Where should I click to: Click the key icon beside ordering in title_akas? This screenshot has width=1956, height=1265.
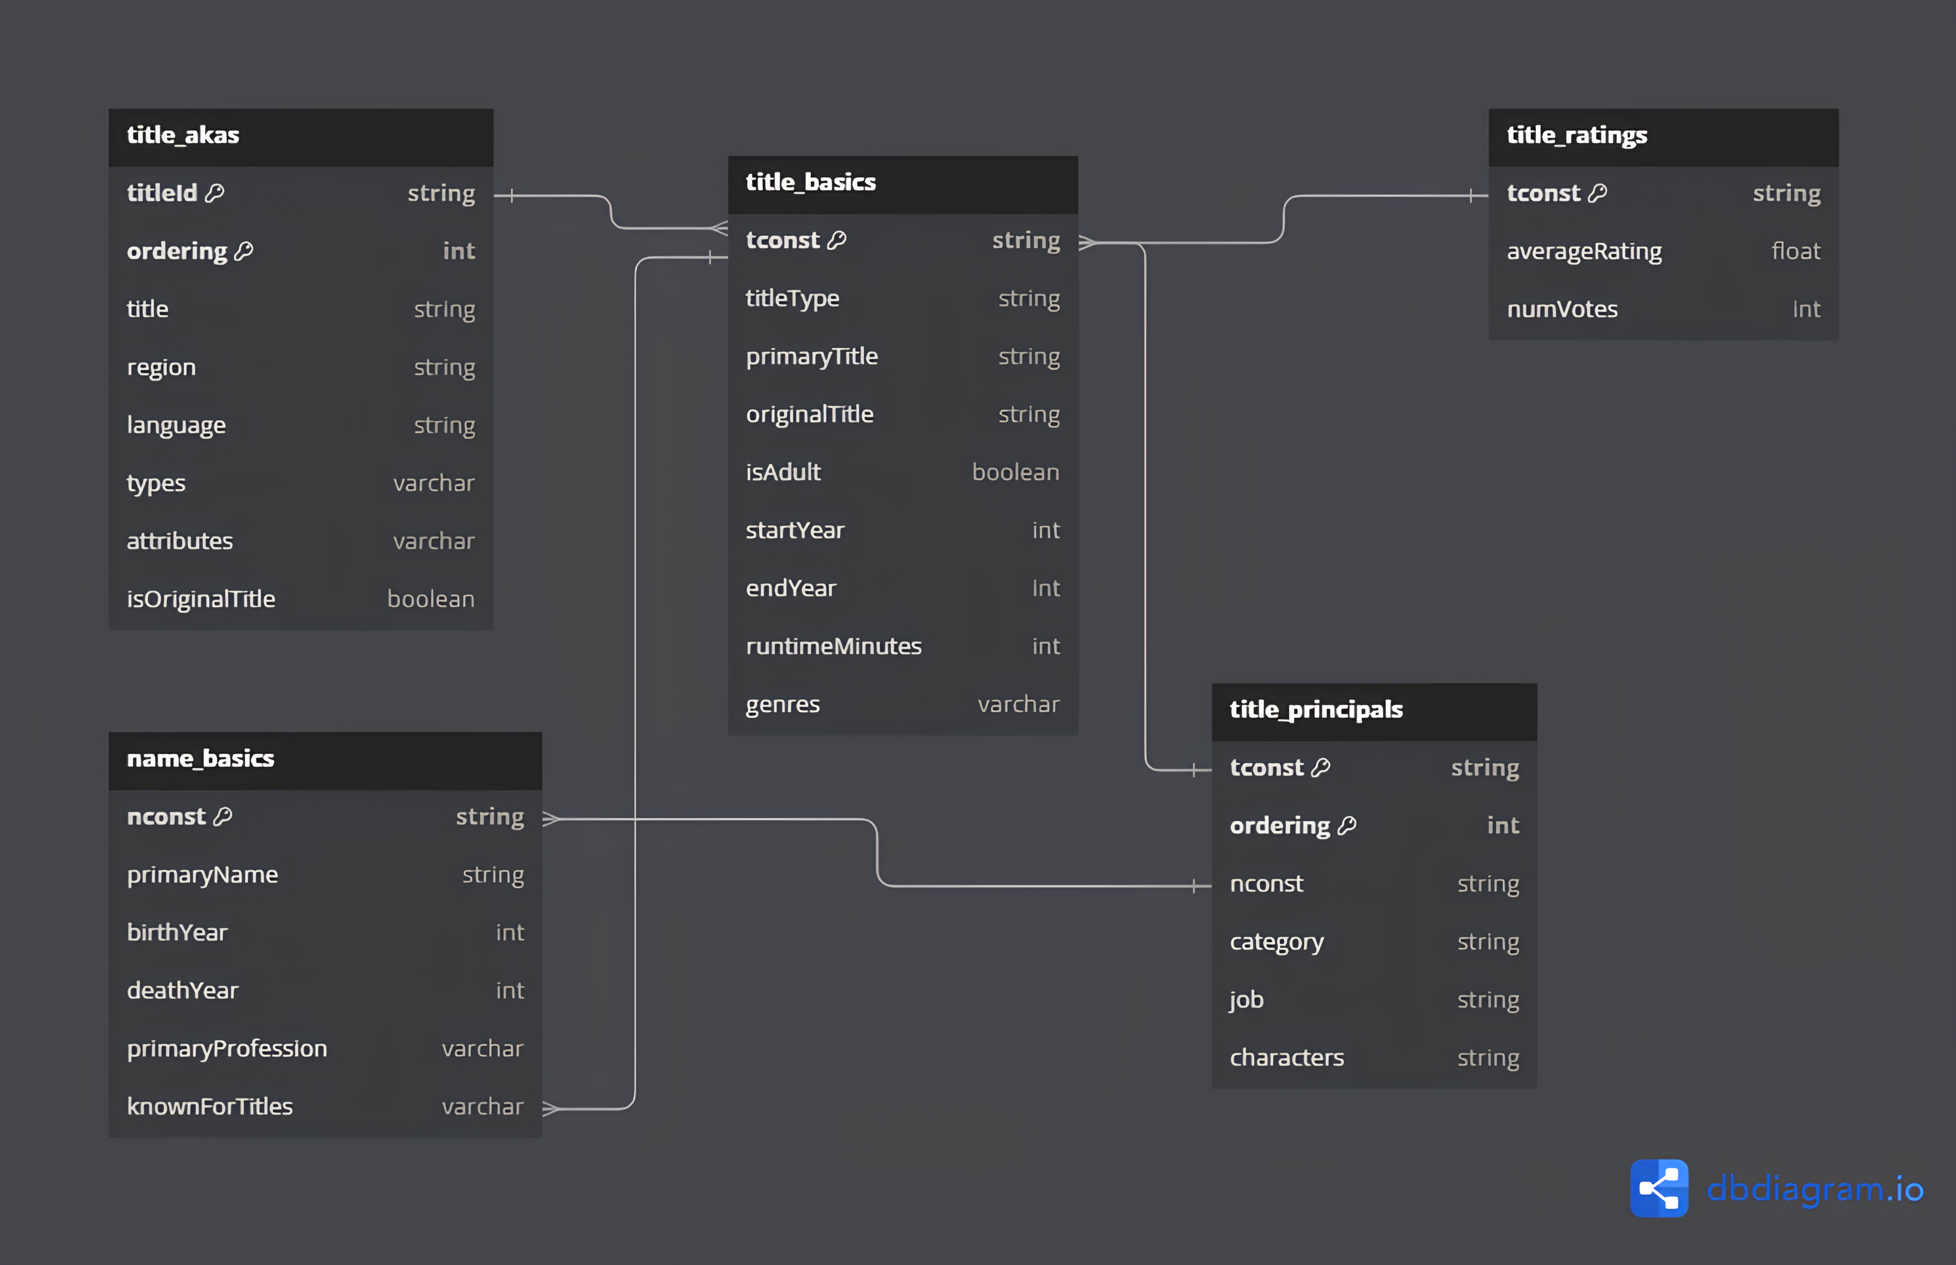[x=244, y=251]
